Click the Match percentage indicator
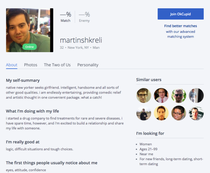Screen dimensions: 210x173 (66, 17)
